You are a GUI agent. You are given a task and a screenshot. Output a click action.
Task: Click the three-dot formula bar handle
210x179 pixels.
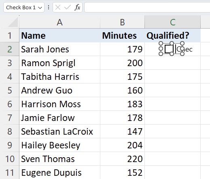(49, 7)
